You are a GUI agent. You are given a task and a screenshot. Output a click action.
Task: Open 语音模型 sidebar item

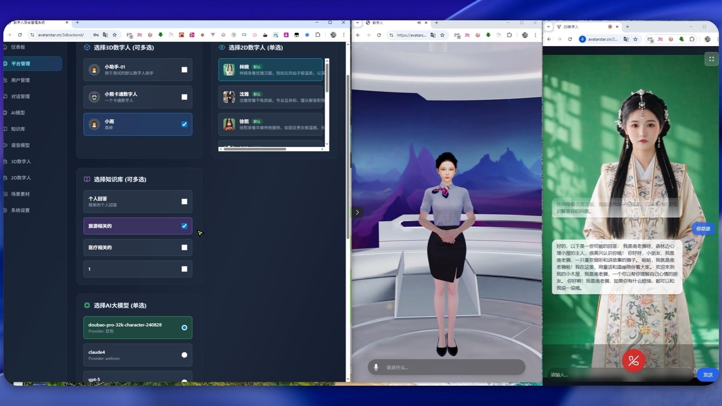click(20, 145)
